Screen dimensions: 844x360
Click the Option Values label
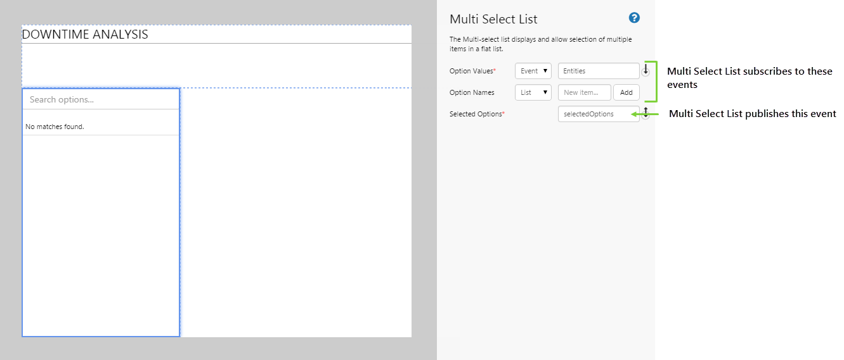point(472,71)
